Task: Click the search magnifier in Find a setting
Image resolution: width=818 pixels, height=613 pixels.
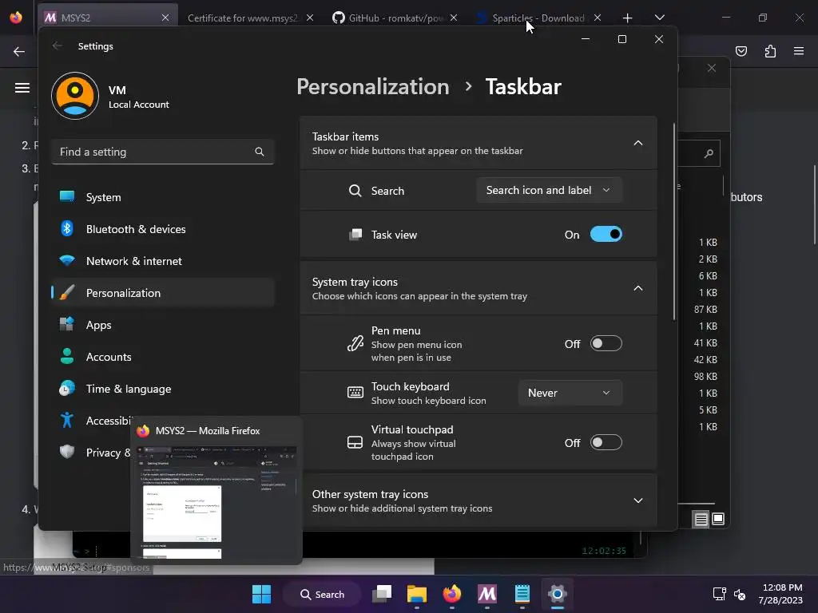Action: pos(260,152)
